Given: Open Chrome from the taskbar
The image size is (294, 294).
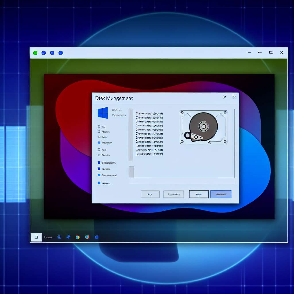Looking at the screenshot, I should click(78, 237).
